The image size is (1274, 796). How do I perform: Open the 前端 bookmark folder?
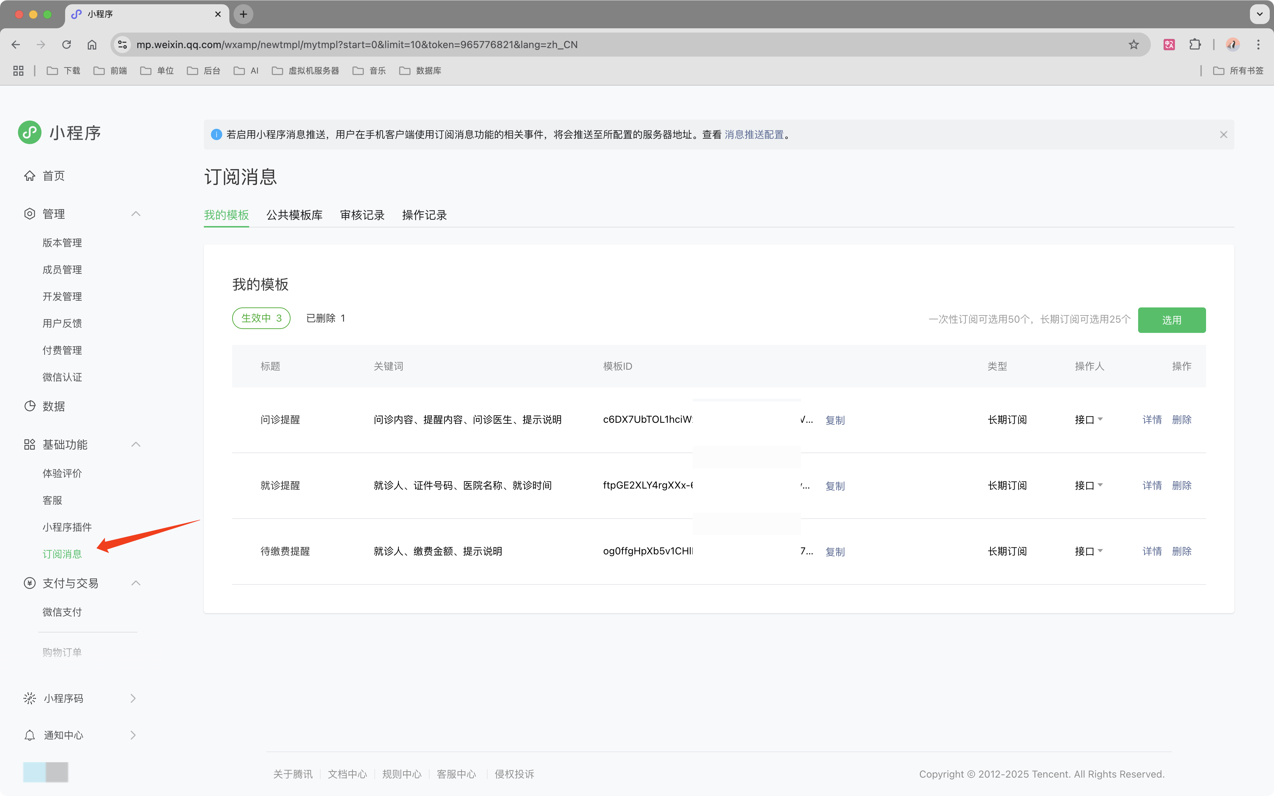point(110,70)
